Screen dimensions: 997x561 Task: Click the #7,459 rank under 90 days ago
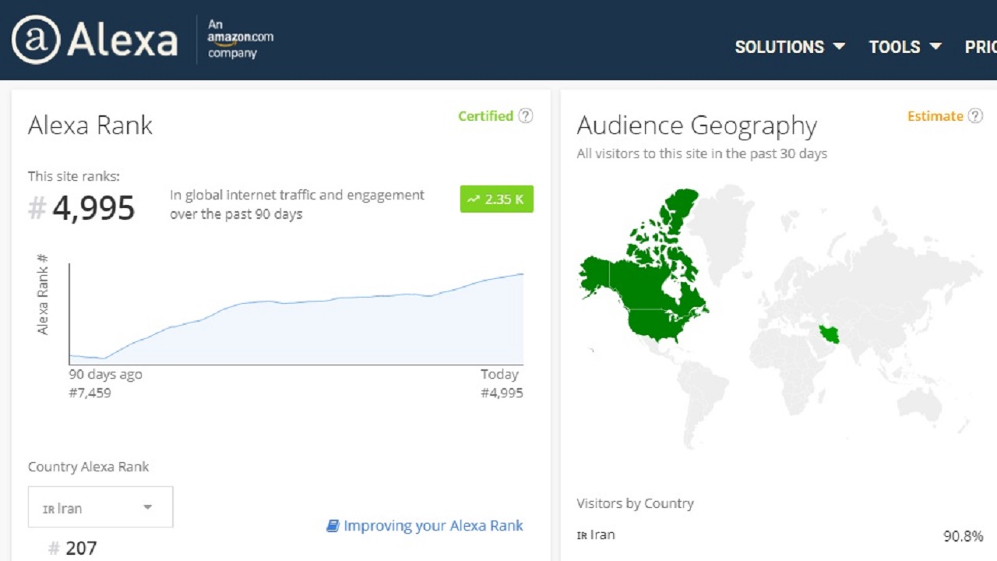point(90,393)
